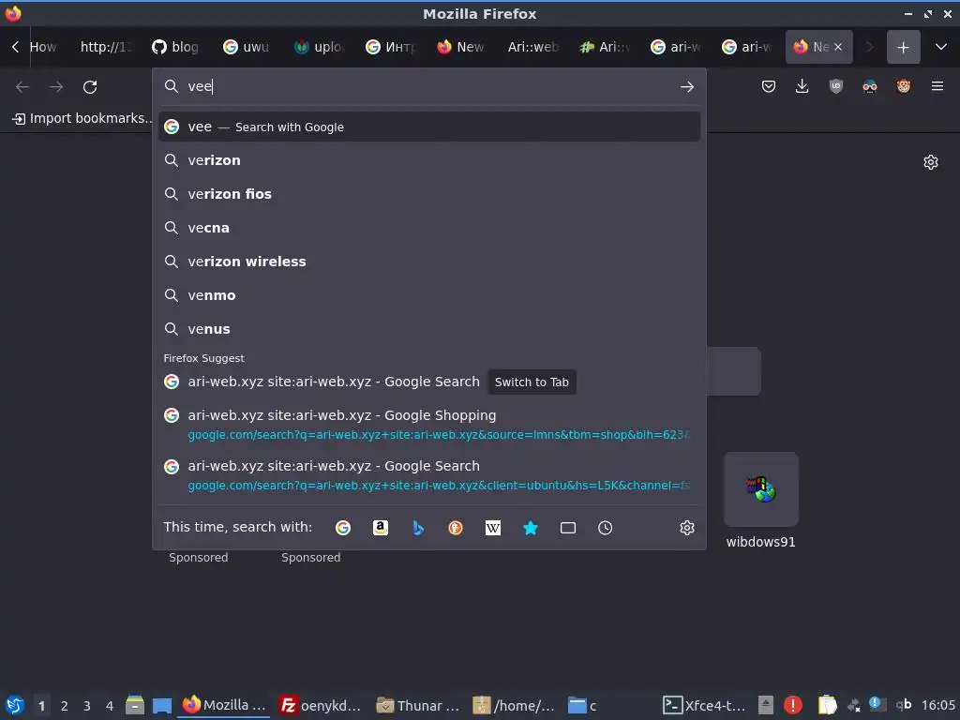
Task: Open the Downloads panel
Action: (802, 86)
